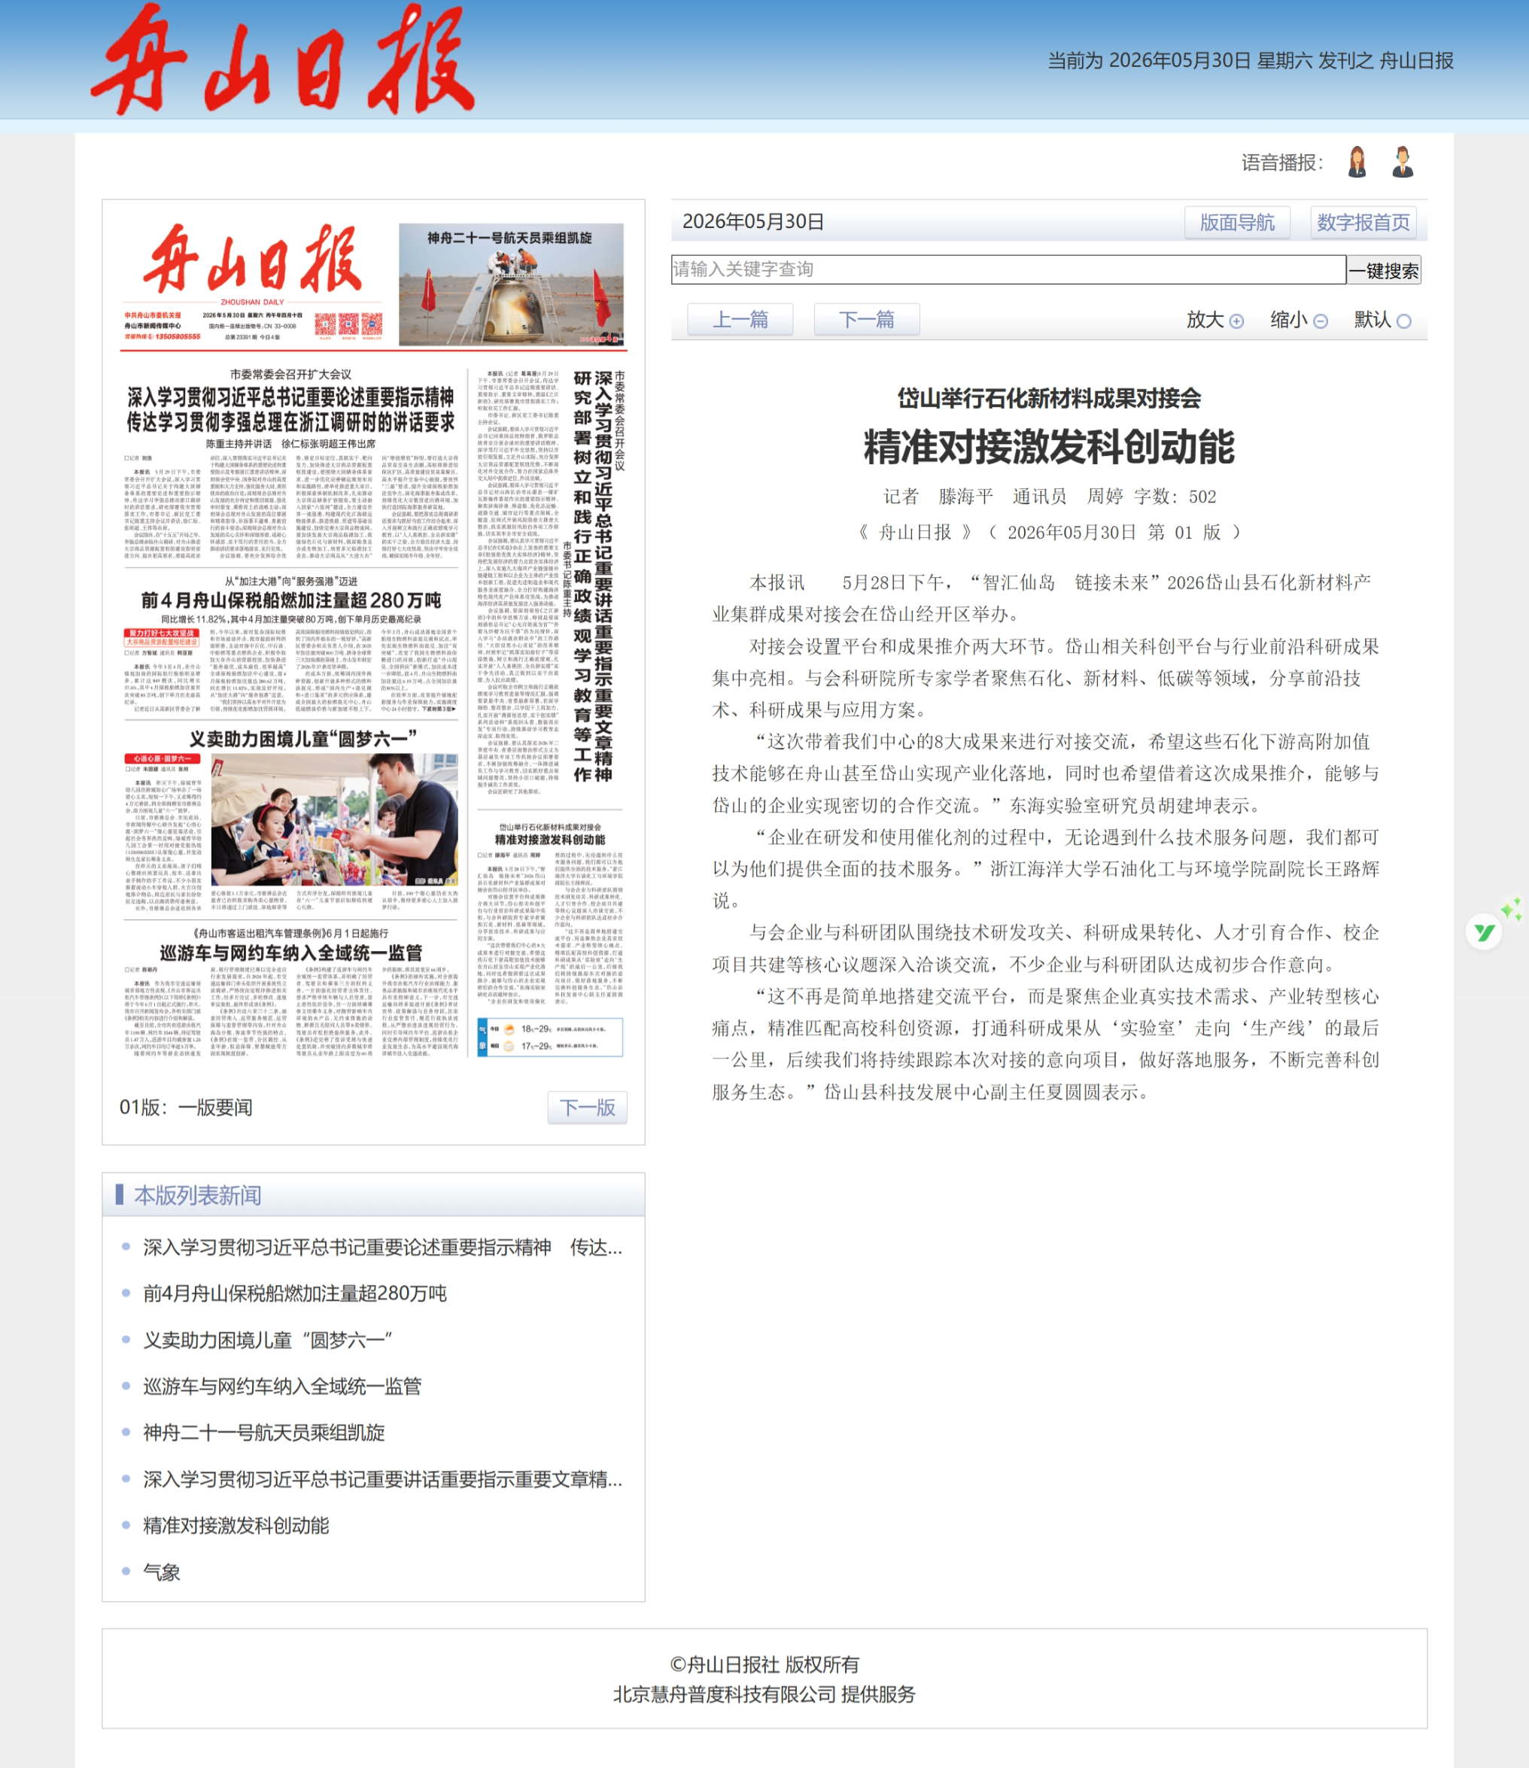Open the green floating assistant icon
This screenshot has width=1529, height=1768.
click(1485, 932)
